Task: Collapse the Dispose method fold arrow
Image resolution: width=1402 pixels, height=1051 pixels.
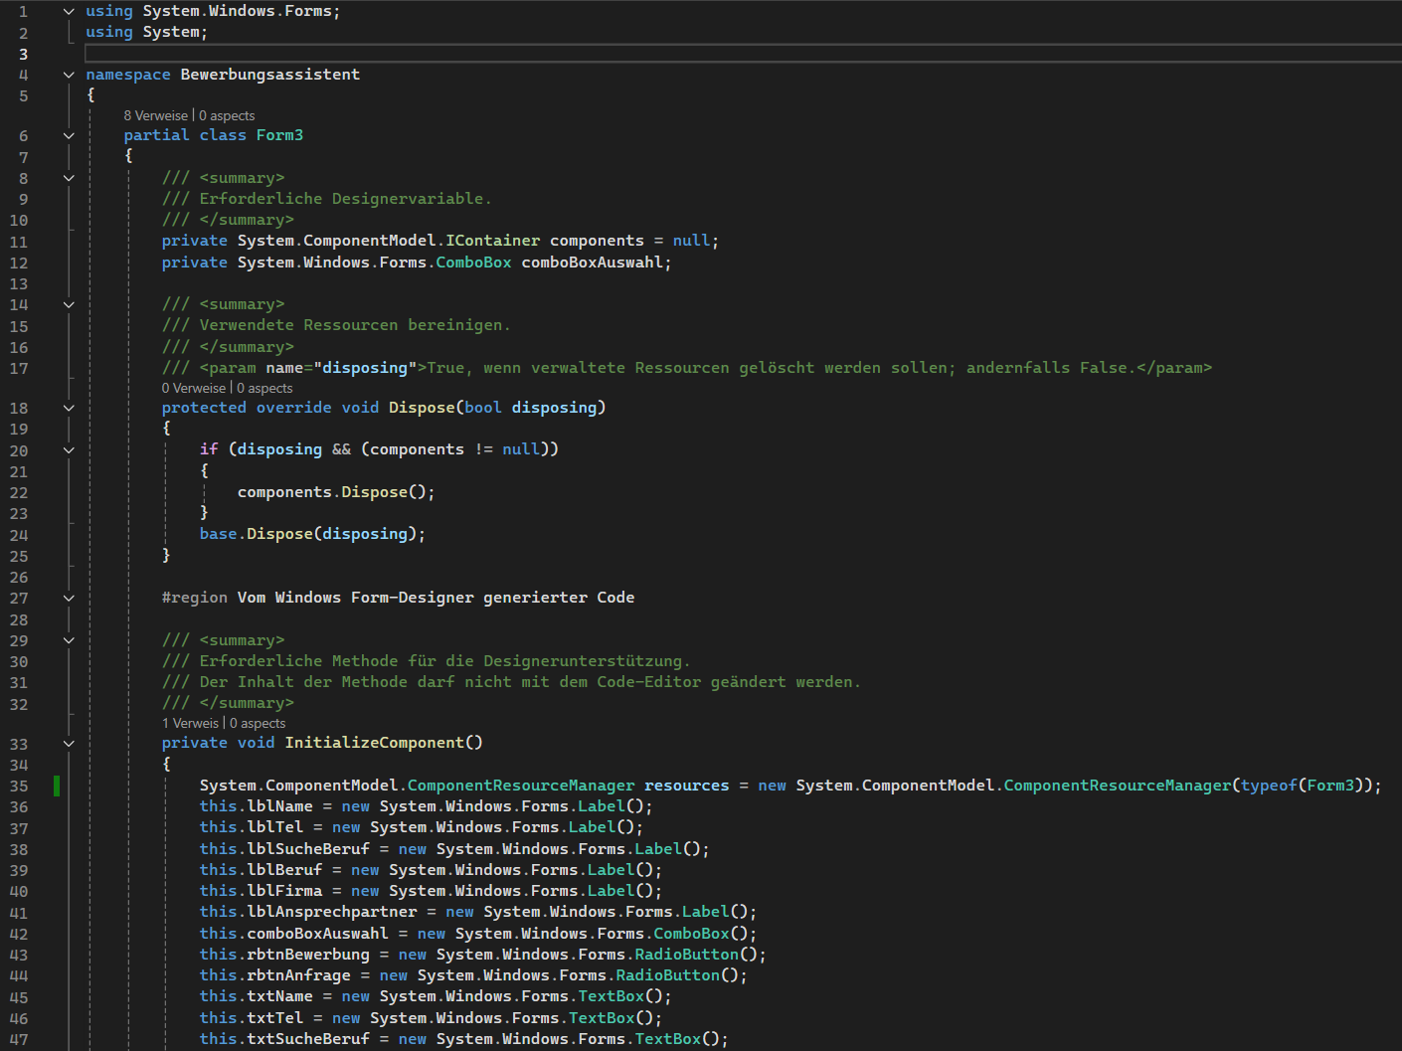Action: coord(69,408)
